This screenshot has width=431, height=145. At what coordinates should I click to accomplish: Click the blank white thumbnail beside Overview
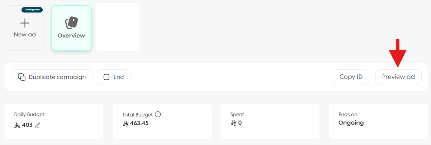pyautogui.click(x=118, y=27)
